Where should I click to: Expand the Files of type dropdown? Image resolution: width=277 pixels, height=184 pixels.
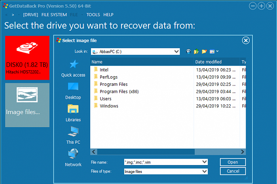(x=205, y=171)
